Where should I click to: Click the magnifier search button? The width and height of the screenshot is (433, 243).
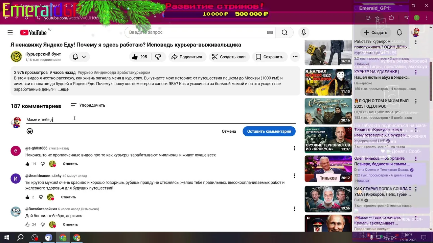click(284, 32)
